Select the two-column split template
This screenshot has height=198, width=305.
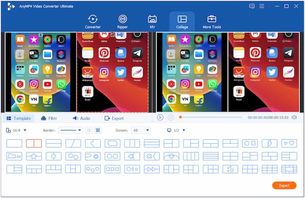pos(34,143)
